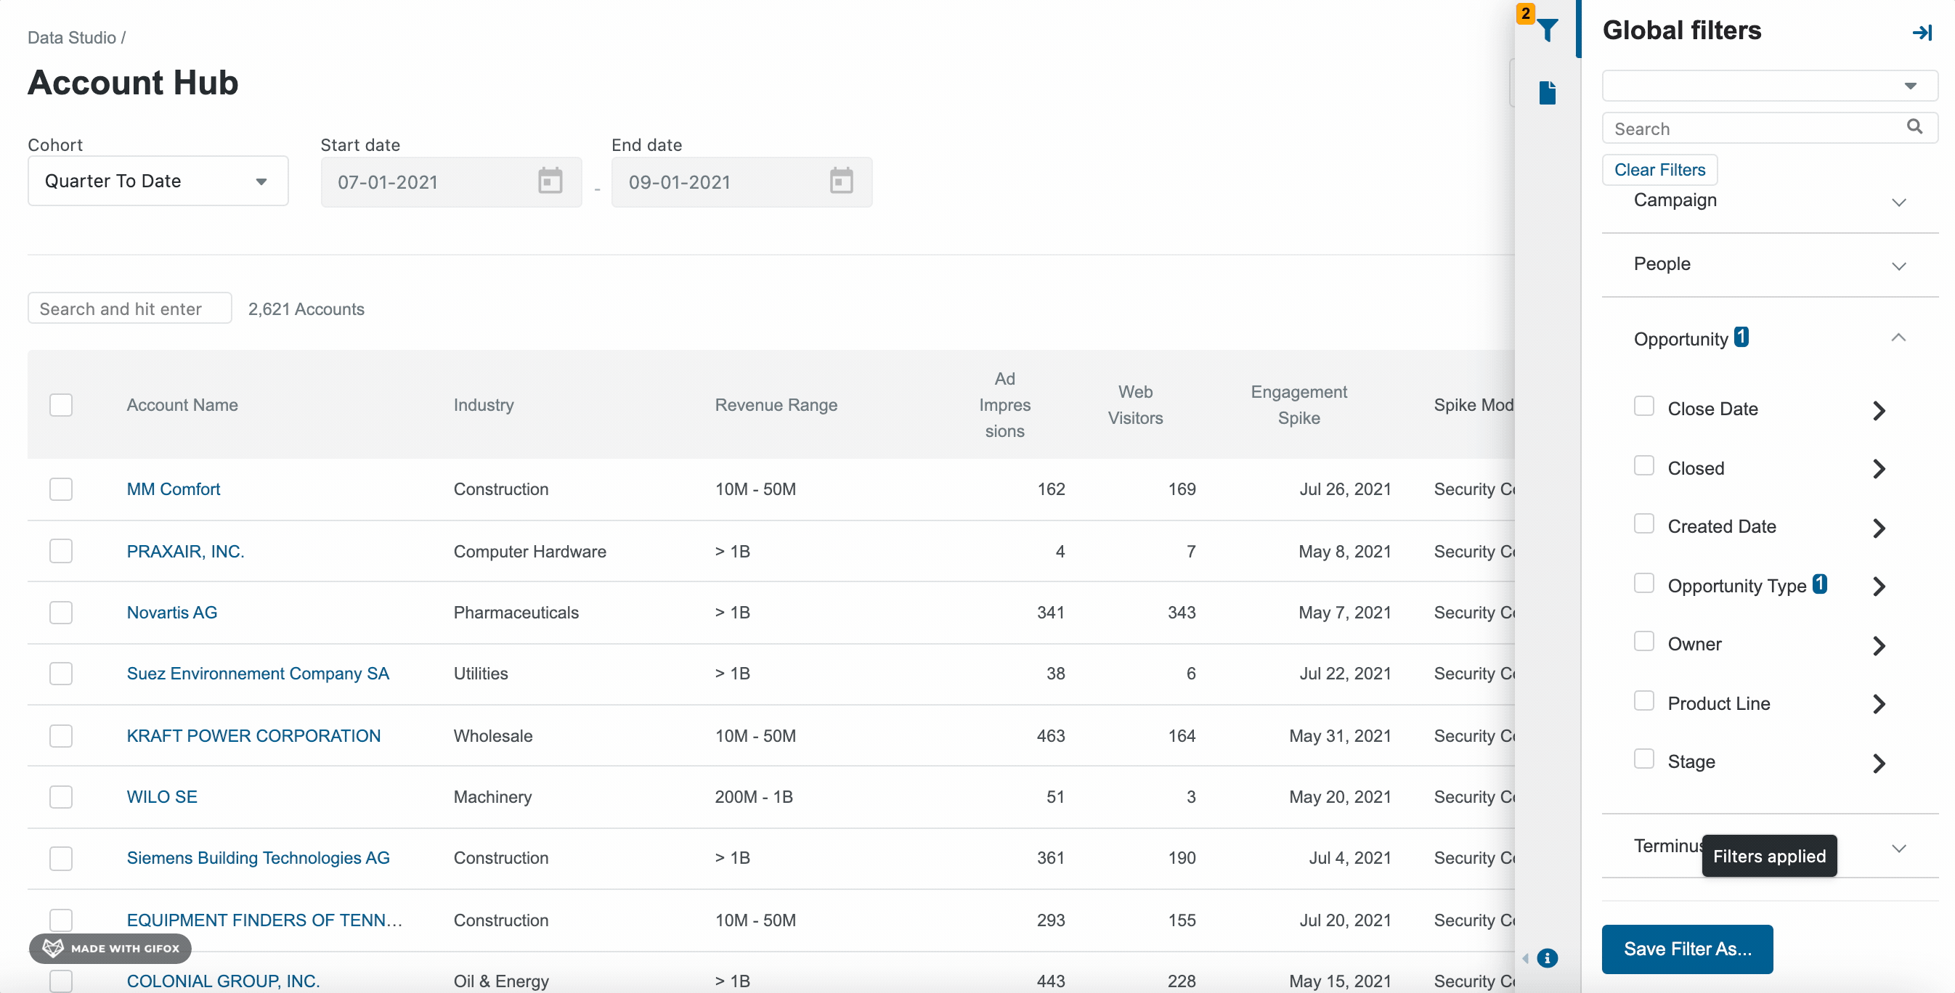Click the Save Filter As... button
The image size is (1955, 993).
pyautogui.click(x=1686, y=949)
